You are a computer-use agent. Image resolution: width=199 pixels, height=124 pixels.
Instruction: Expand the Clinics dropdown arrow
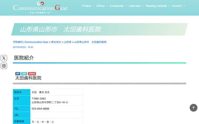(x=107, y=6)
